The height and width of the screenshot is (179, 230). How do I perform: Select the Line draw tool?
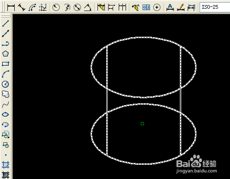(x=6, y=23)
